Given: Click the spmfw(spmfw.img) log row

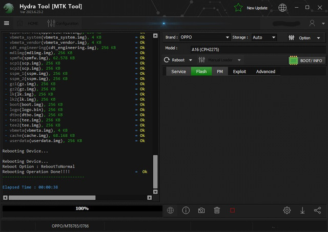Looking at the screenshot, I should 75,58.
